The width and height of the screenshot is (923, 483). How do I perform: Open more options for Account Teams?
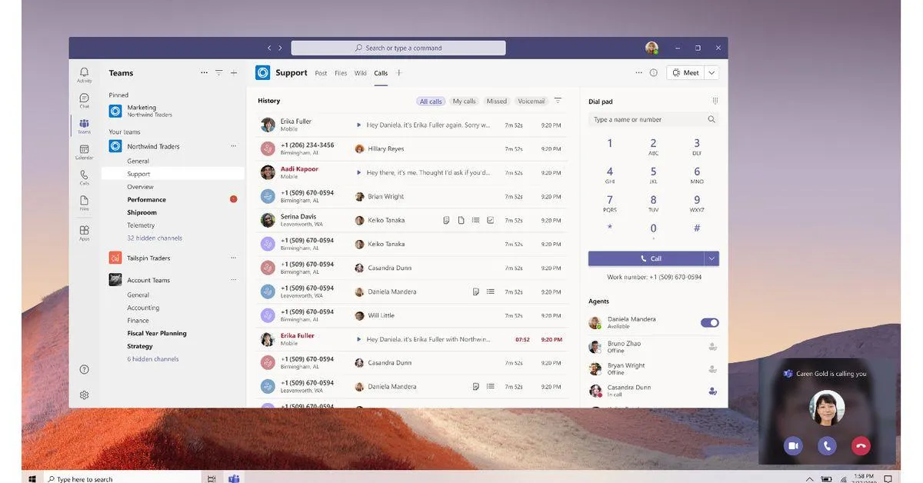click(234, 280)
